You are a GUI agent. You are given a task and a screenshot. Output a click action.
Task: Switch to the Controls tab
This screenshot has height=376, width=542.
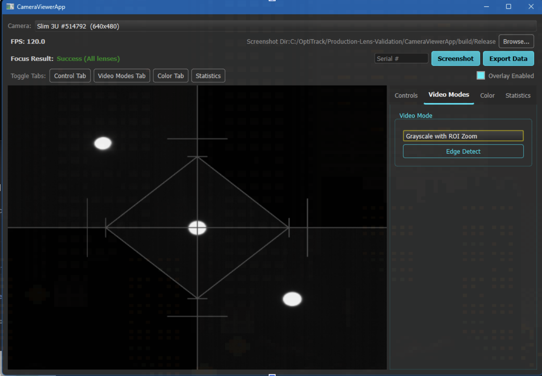406,96
